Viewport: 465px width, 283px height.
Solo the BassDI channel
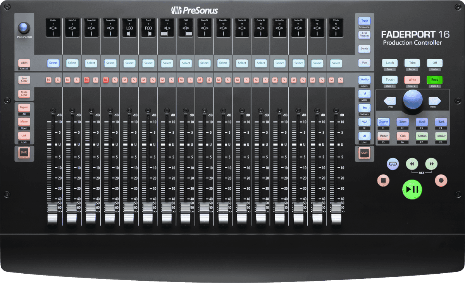click(x=209, y=80)
